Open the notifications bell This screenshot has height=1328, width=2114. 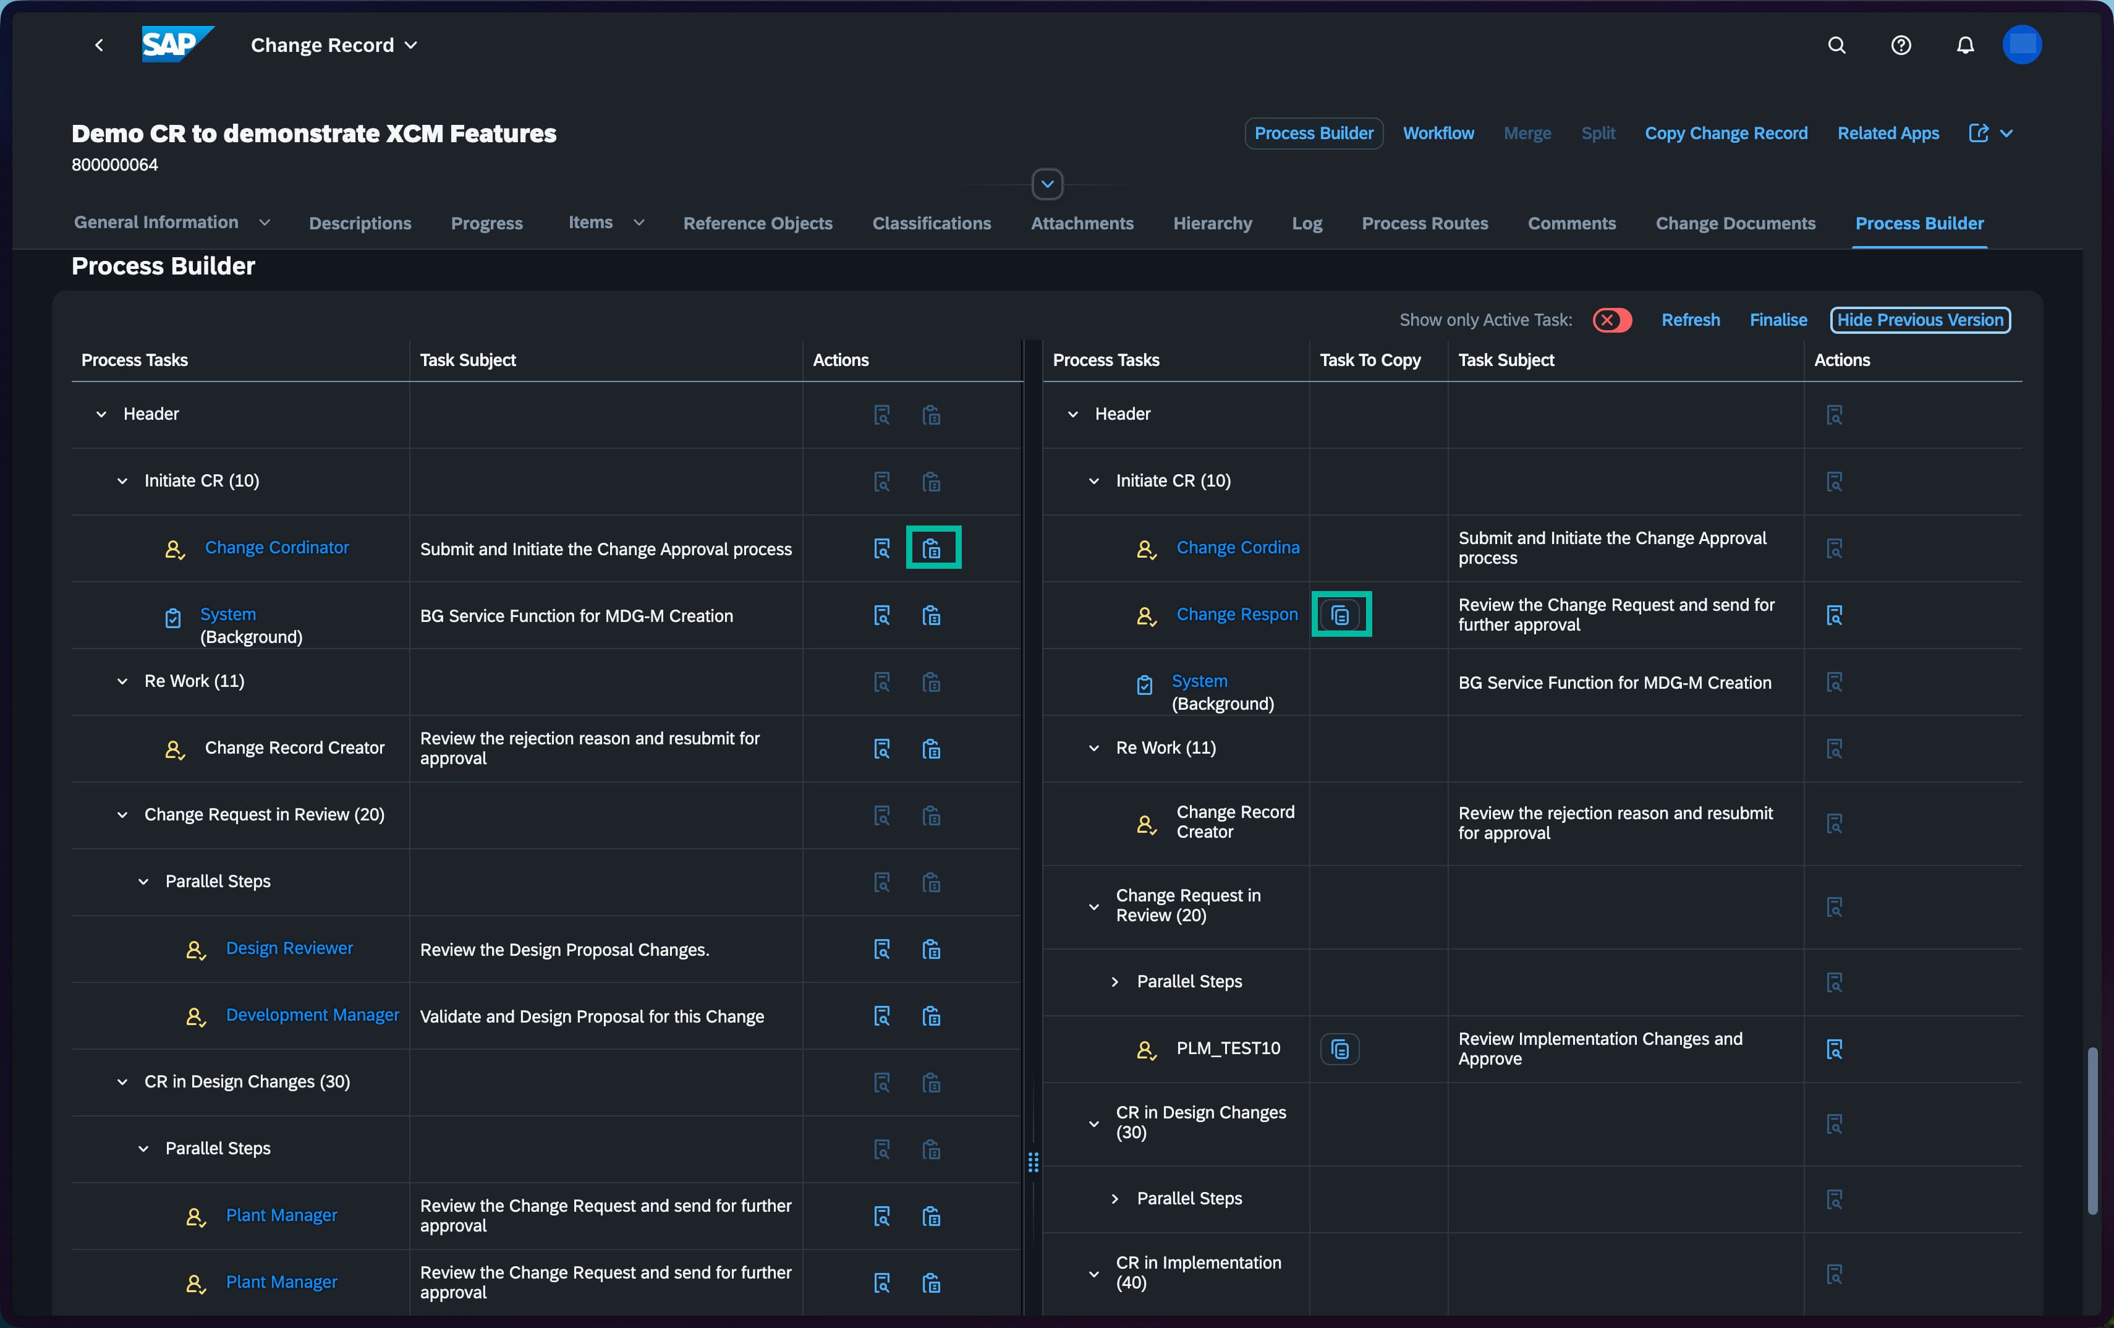point(1965,45)
